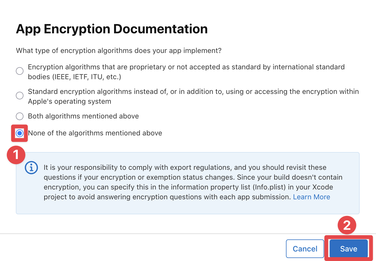Viewport: 376px width, 261px height.
Task: Click the blue information icon in the notice box
Action: pos(31,168)
